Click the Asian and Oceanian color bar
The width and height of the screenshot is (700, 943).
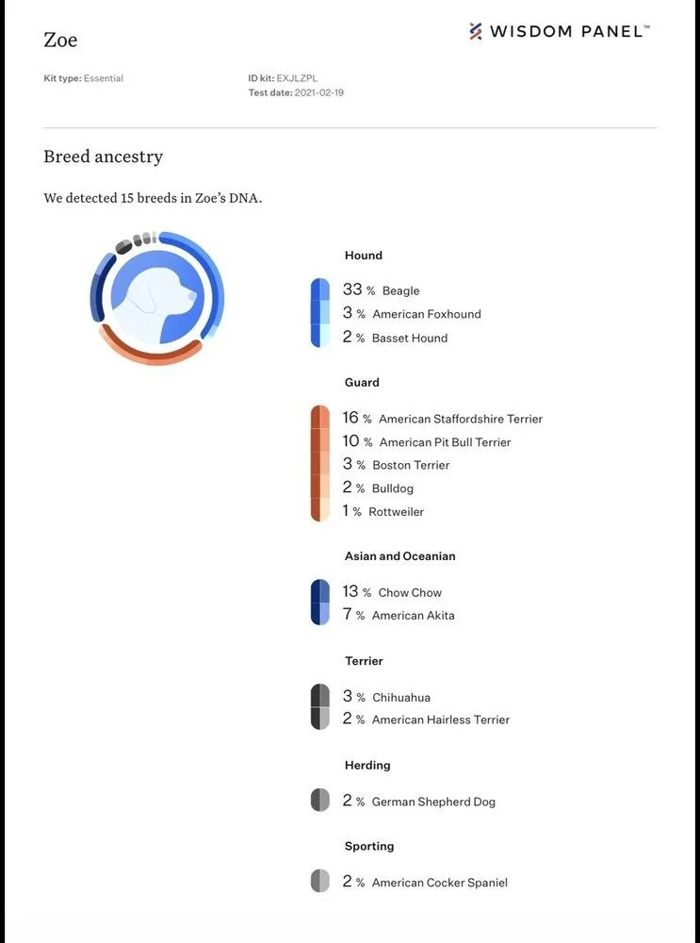[x=320, y=603]
